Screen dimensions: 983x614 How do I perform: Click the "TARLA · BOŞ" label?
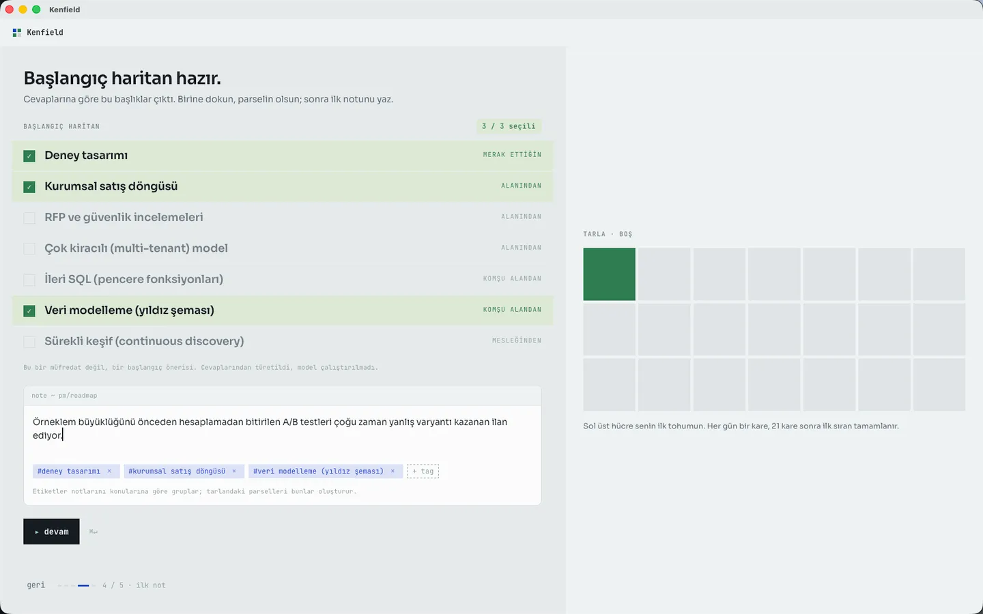(x=608, y=234)
